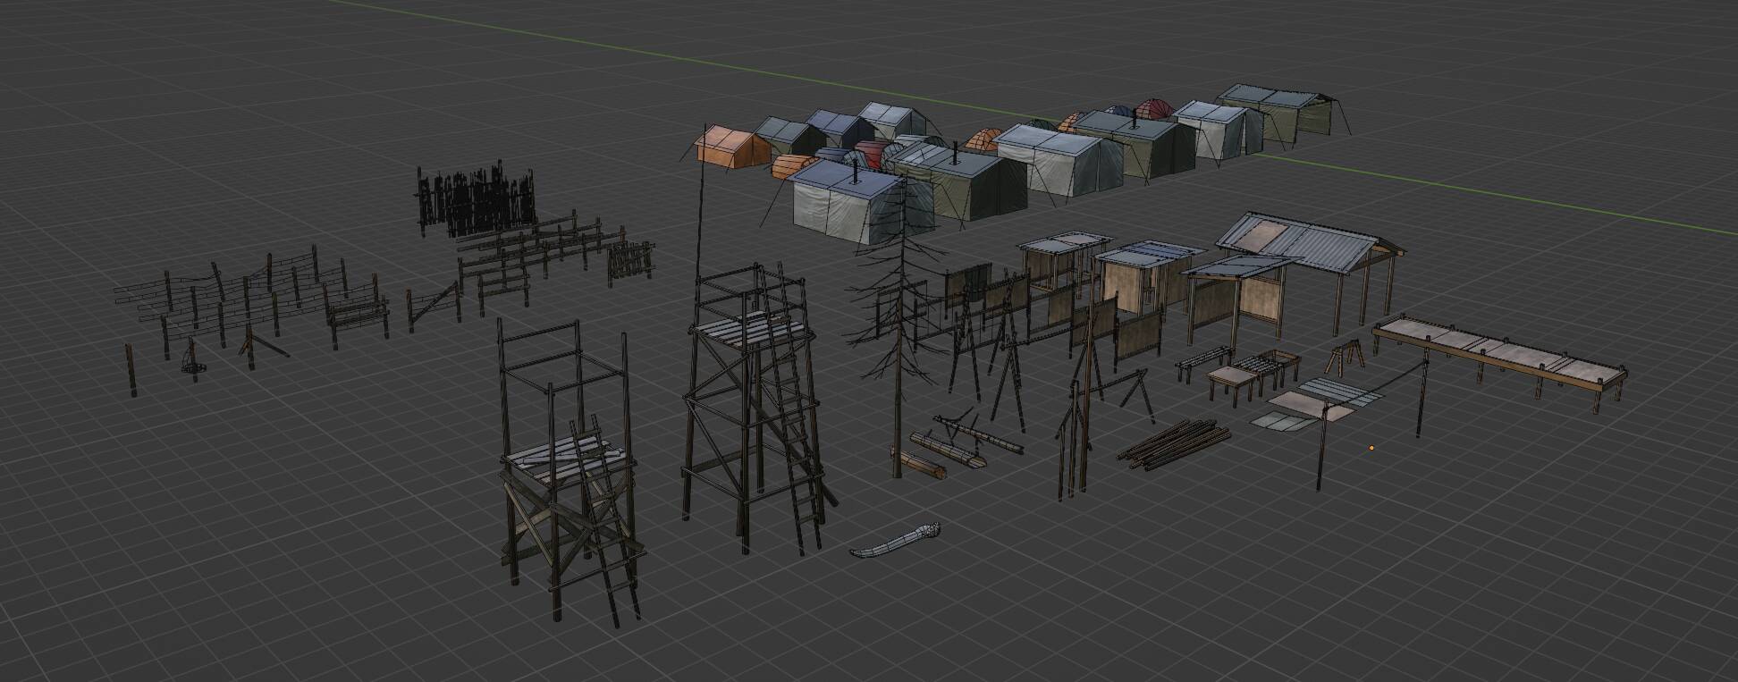Click the small orange origin point marker
Viewport: 1738px width, 682px height.
[1371, 448]
